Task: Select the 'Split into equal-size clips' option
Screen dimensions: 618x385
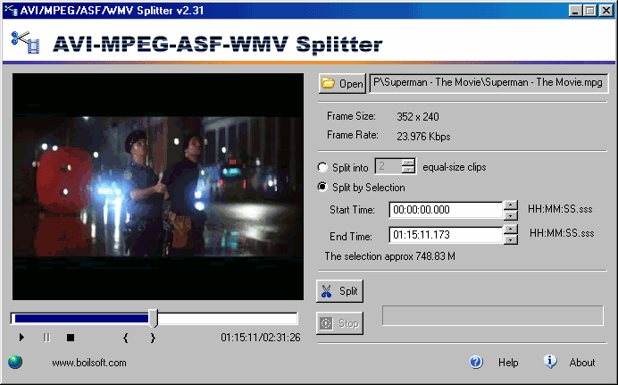Action: (x=323, y=167)
